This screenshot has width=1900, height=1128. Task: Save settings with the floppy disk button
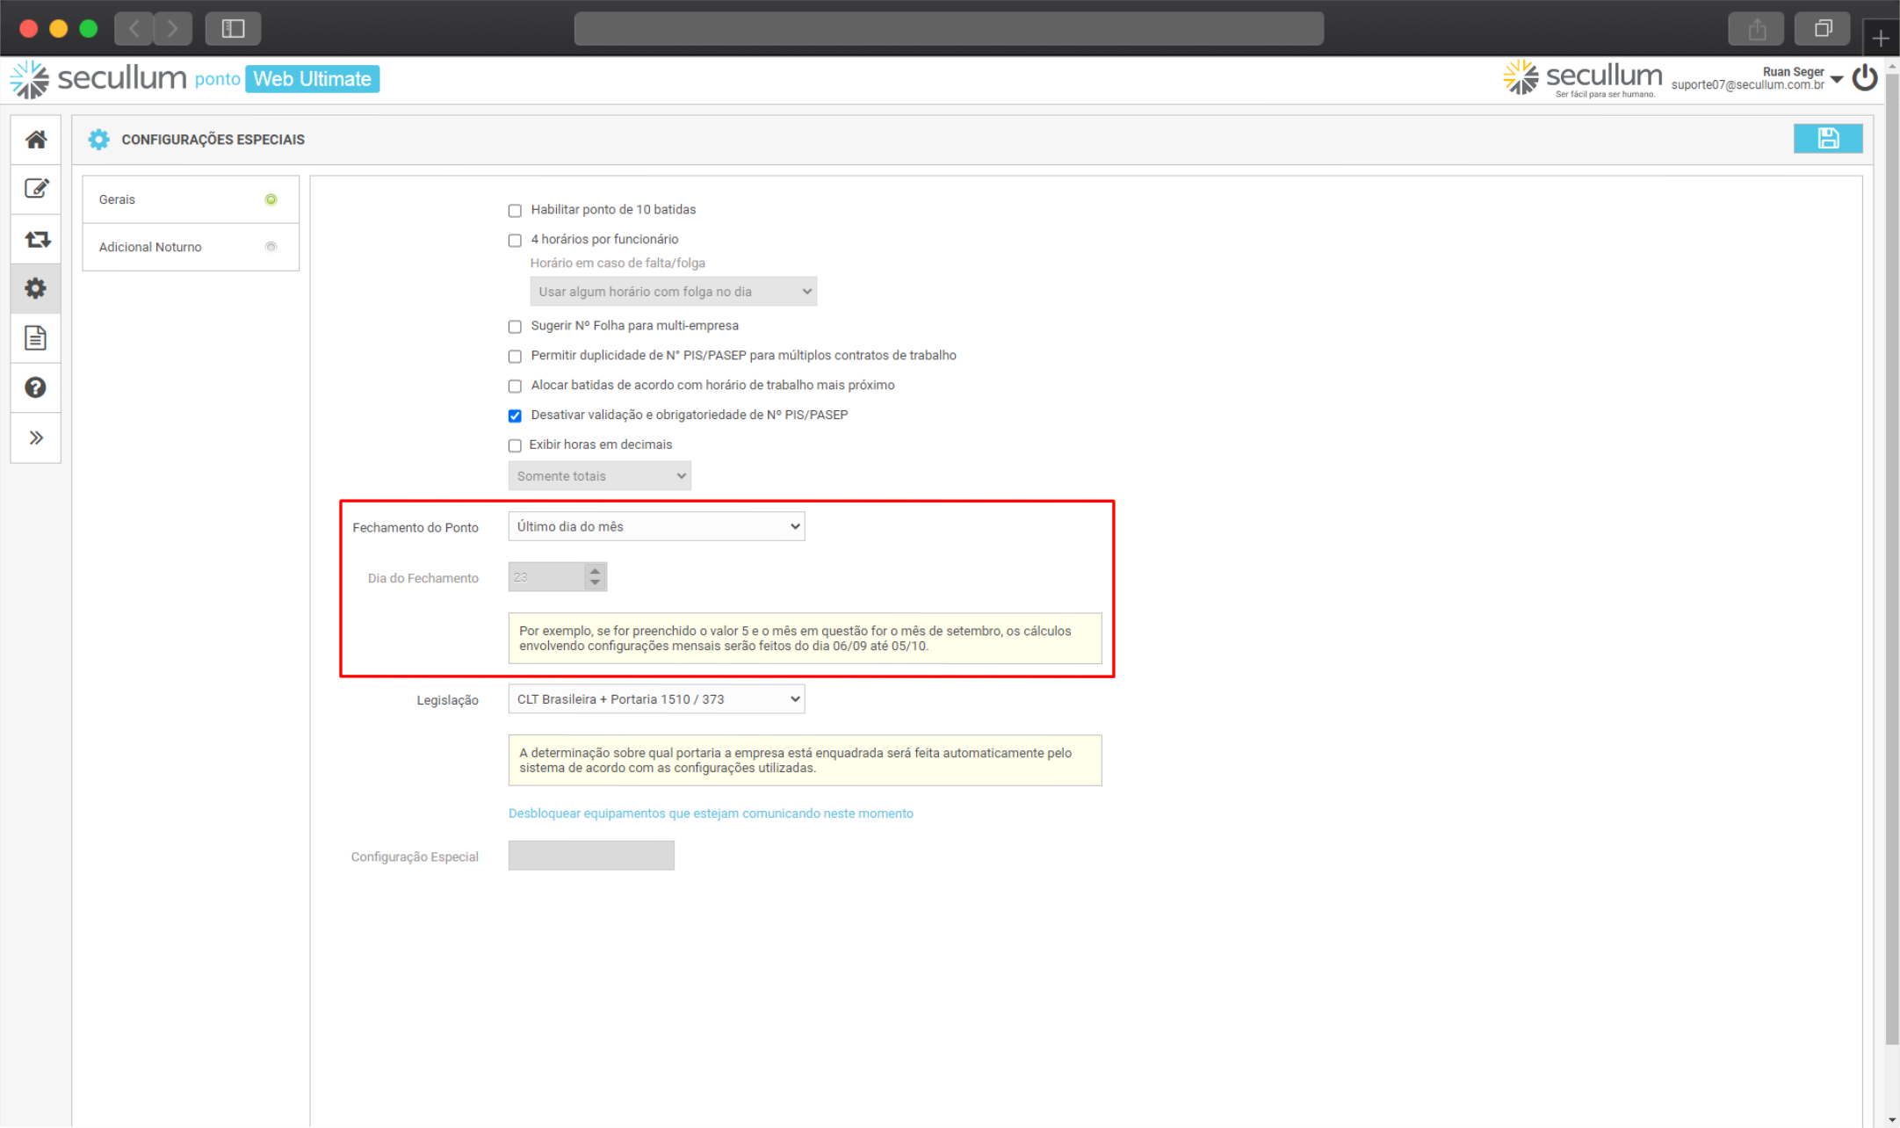pos(1827,138)
